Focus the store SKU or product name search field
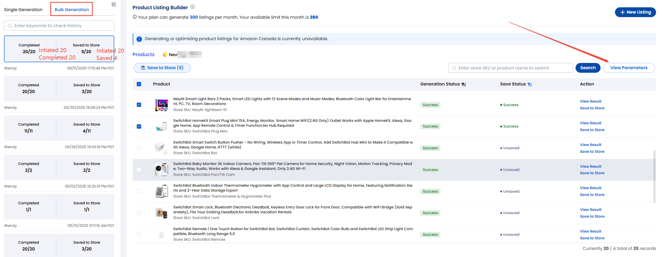This screenshot has width=662, height=257. tap(510, 68)
